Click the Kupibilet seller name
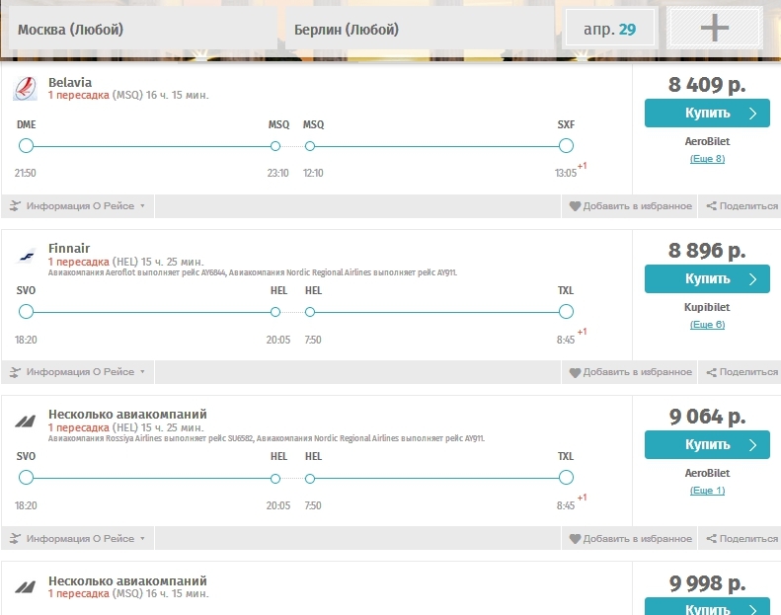The image size is (781, 615). [707, 307]
